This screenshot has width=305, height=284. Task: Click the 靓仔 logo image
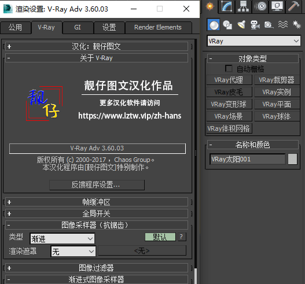point(44,104)
